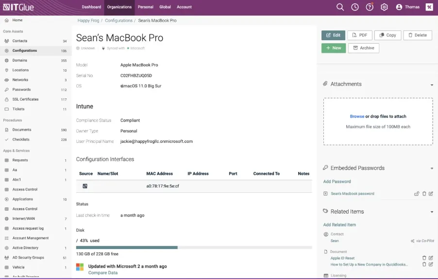Edit the QuickBooks how-to related item

[x=431, y=264]
